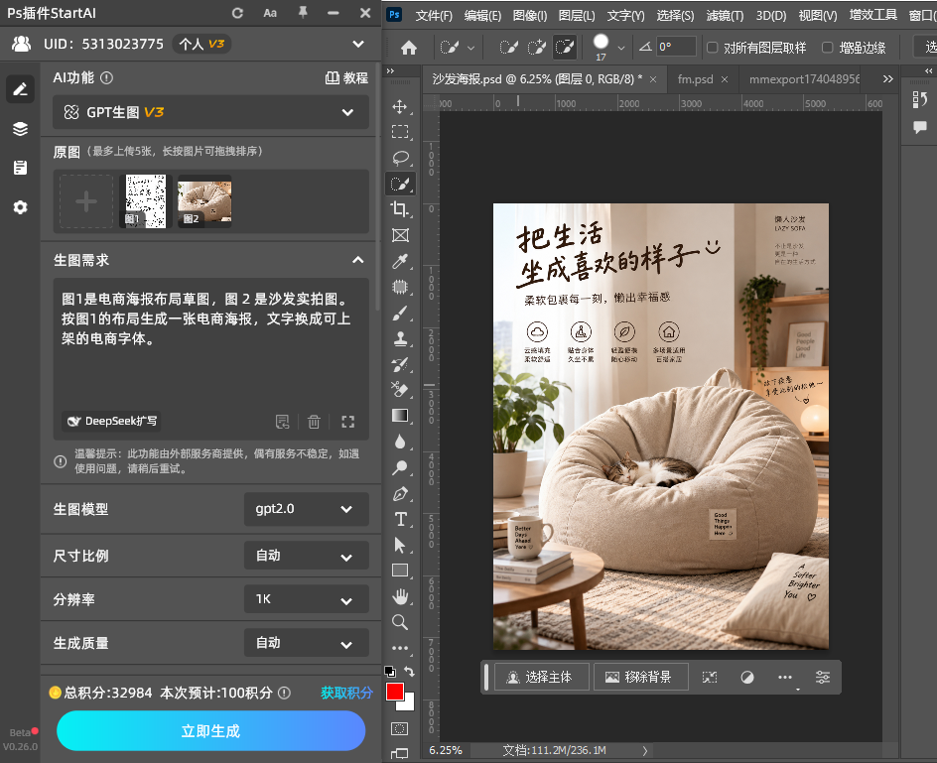This screenshot has height=763, width=937.
Task: Enable 增强边缘 checkbox
Action: point(828,48)
